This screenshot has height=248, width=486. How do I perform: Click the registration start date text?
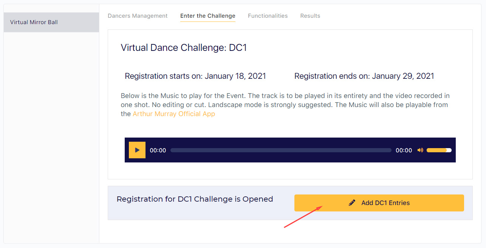coord(195,76)
